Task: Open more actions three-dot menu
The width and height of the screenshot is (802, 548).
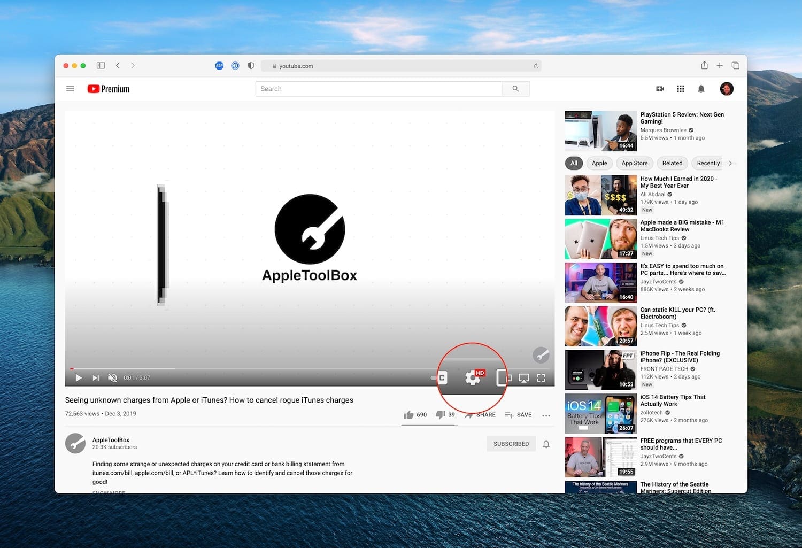Action: pyautogui.click(x=546, y=415)
